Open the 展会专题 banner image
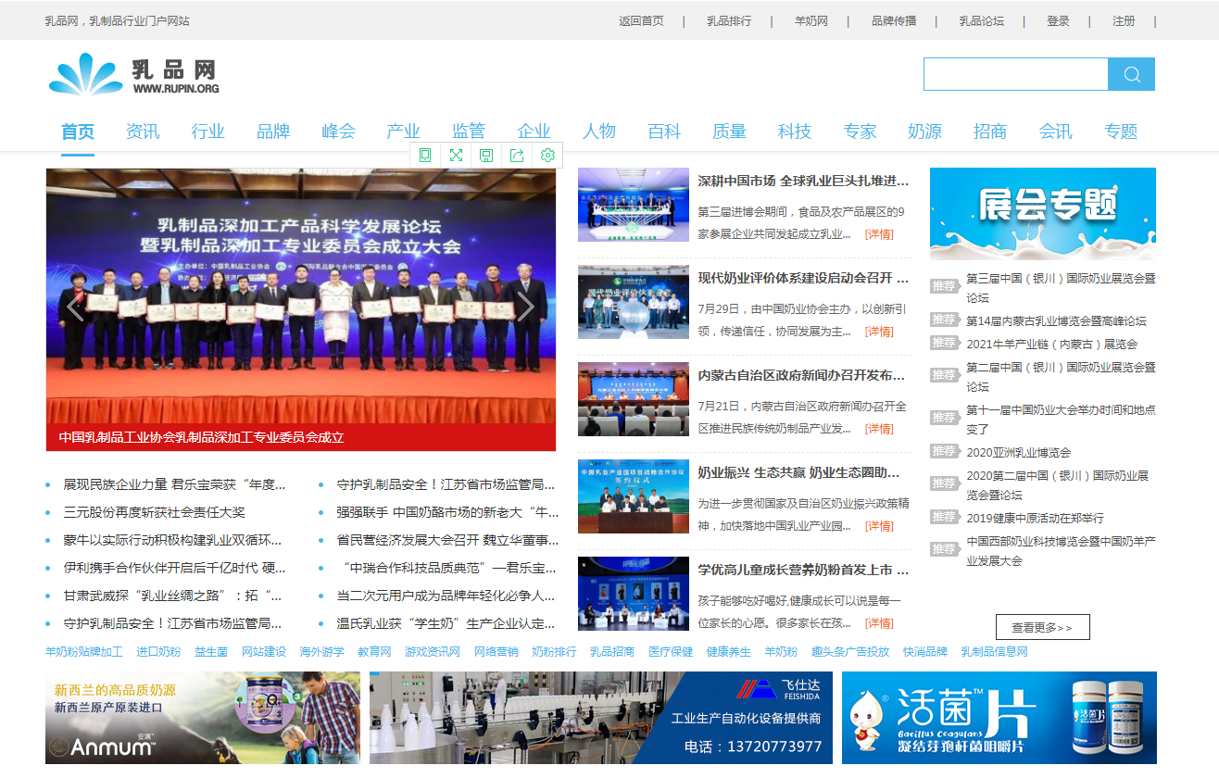Viewport: 1219px width, 778px height. tap(1043, 213)
